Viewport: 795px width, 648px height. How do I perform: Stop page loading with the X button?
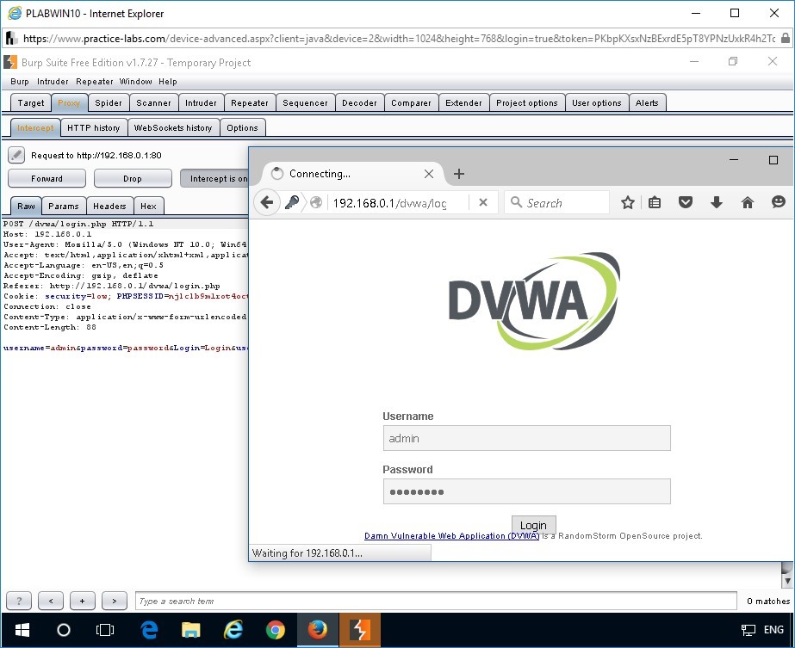[x=483, y=203]
